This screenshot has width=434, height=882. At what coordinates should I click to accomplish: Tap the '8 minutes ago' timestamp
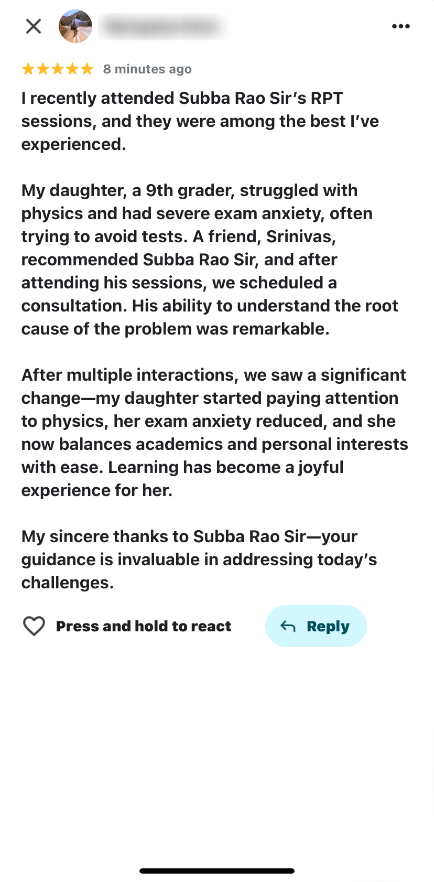147,69
